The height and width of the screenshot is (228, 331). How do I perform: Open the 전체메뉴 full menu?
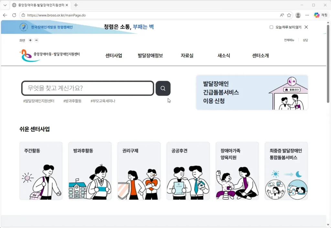pos(289,40)
